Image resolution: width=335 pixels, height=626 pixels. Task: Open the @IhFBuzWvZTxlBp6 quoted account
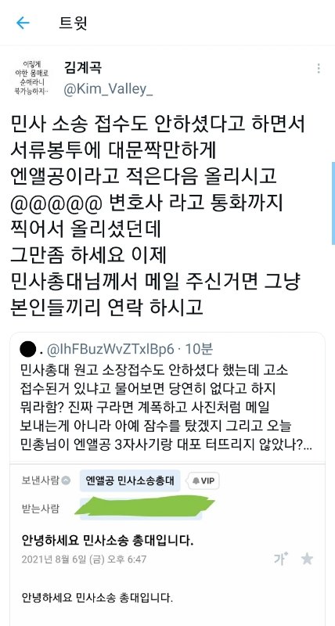point(110,350)
